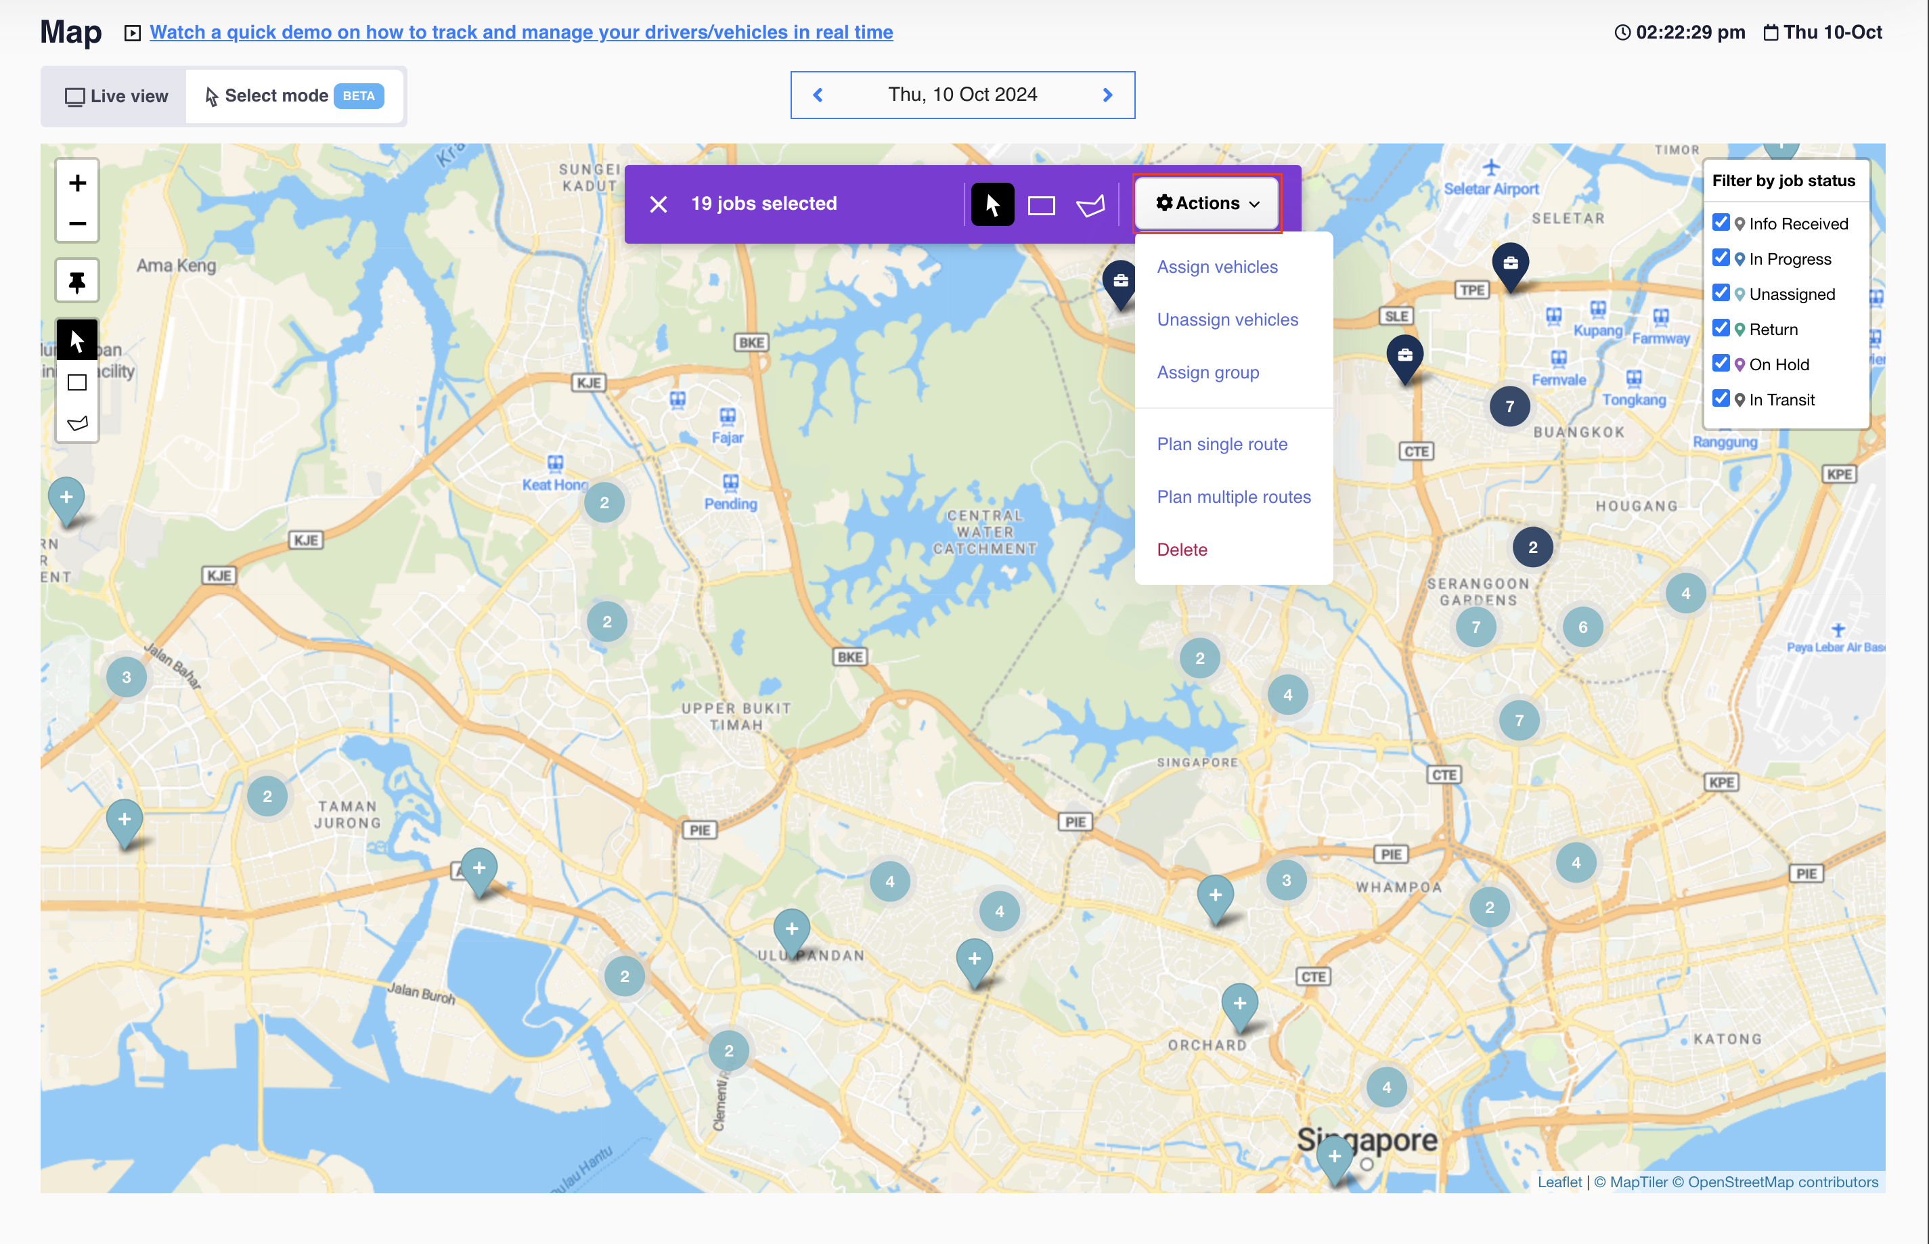Go to next day with right chevron
Image resolution: width=1929 pixels, height=1244 pixels.
1107,95
